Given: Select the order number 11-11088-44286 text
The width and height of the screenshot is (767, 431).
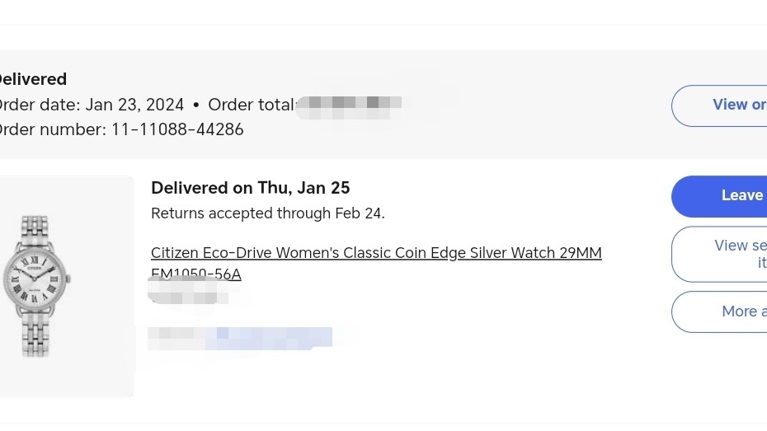Looking at the screenshot, I should [x=177, y=129].
